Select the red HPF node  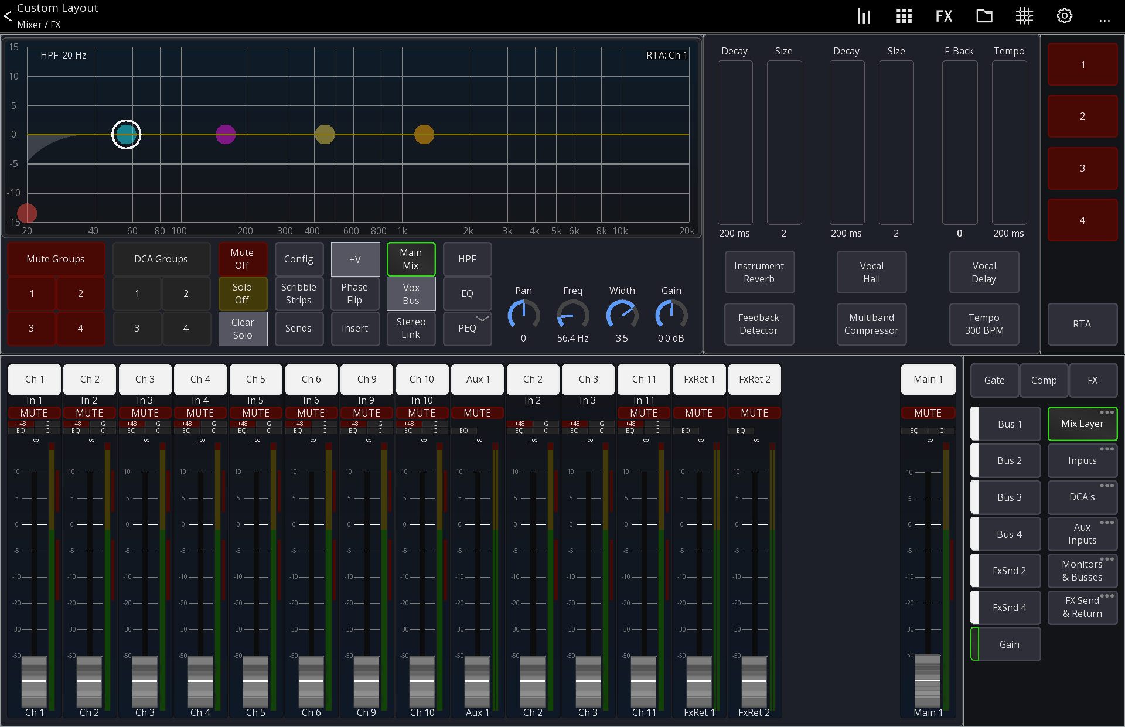27,213
